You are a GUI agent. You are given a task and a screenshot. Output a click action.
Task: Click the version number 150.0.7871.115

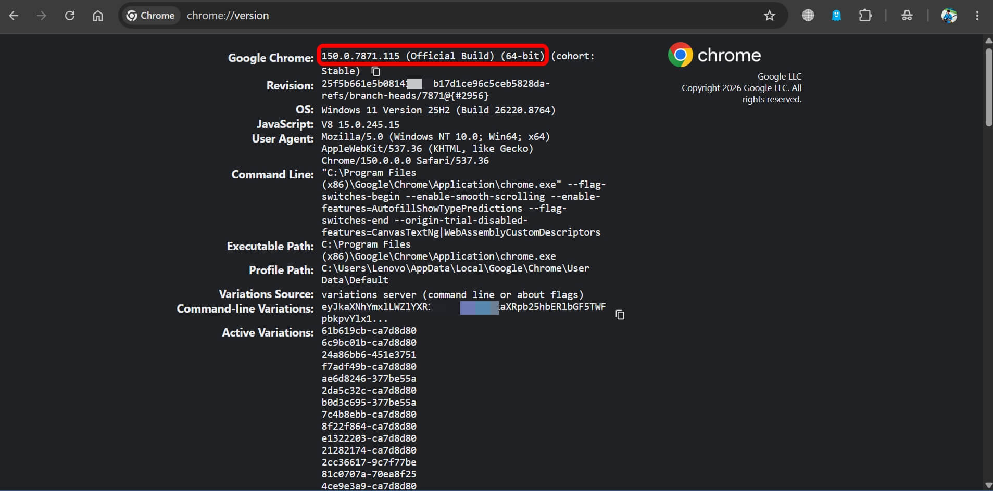(x=360, y=56)
